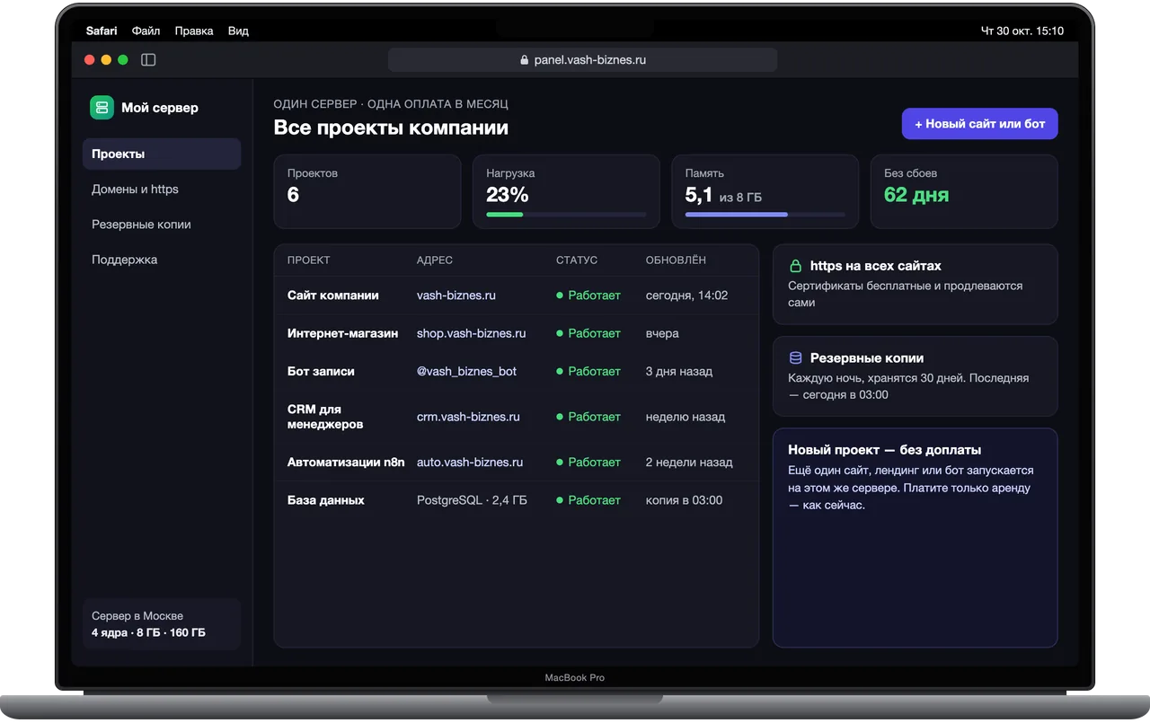This screenshot has height=723, width=1150.
Task: Go to Резервные копии in sidebar
Action: [x=162, y=225]
